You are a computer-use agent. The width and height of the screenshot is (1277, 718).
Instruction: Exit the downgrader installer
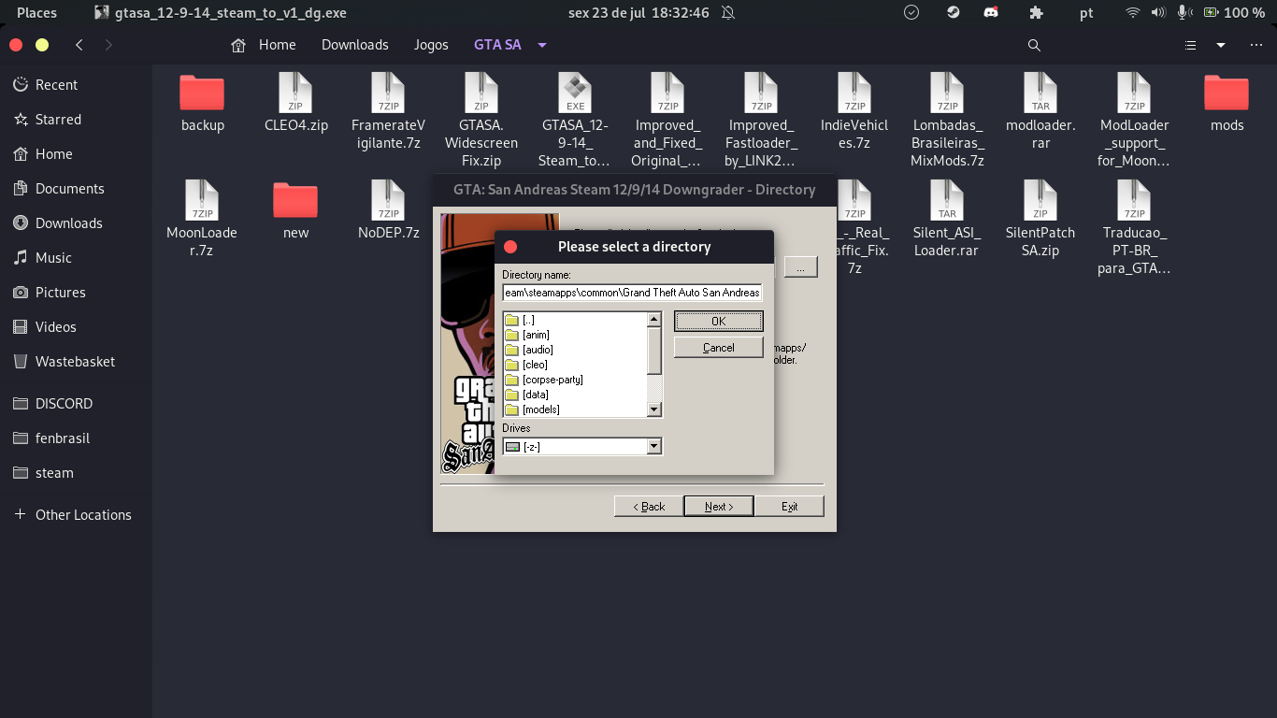pyautogui.click(x=790, y=506)
